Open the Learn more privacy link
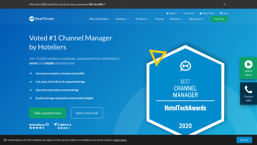The width and height of the screenshot is (257, 145). pos(120,140)
